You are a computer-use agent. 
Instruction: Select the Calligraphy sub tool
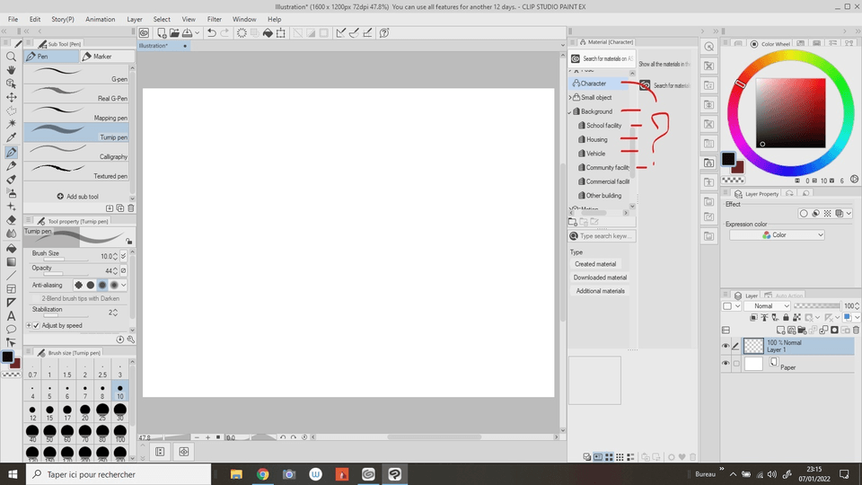[76, 153]
